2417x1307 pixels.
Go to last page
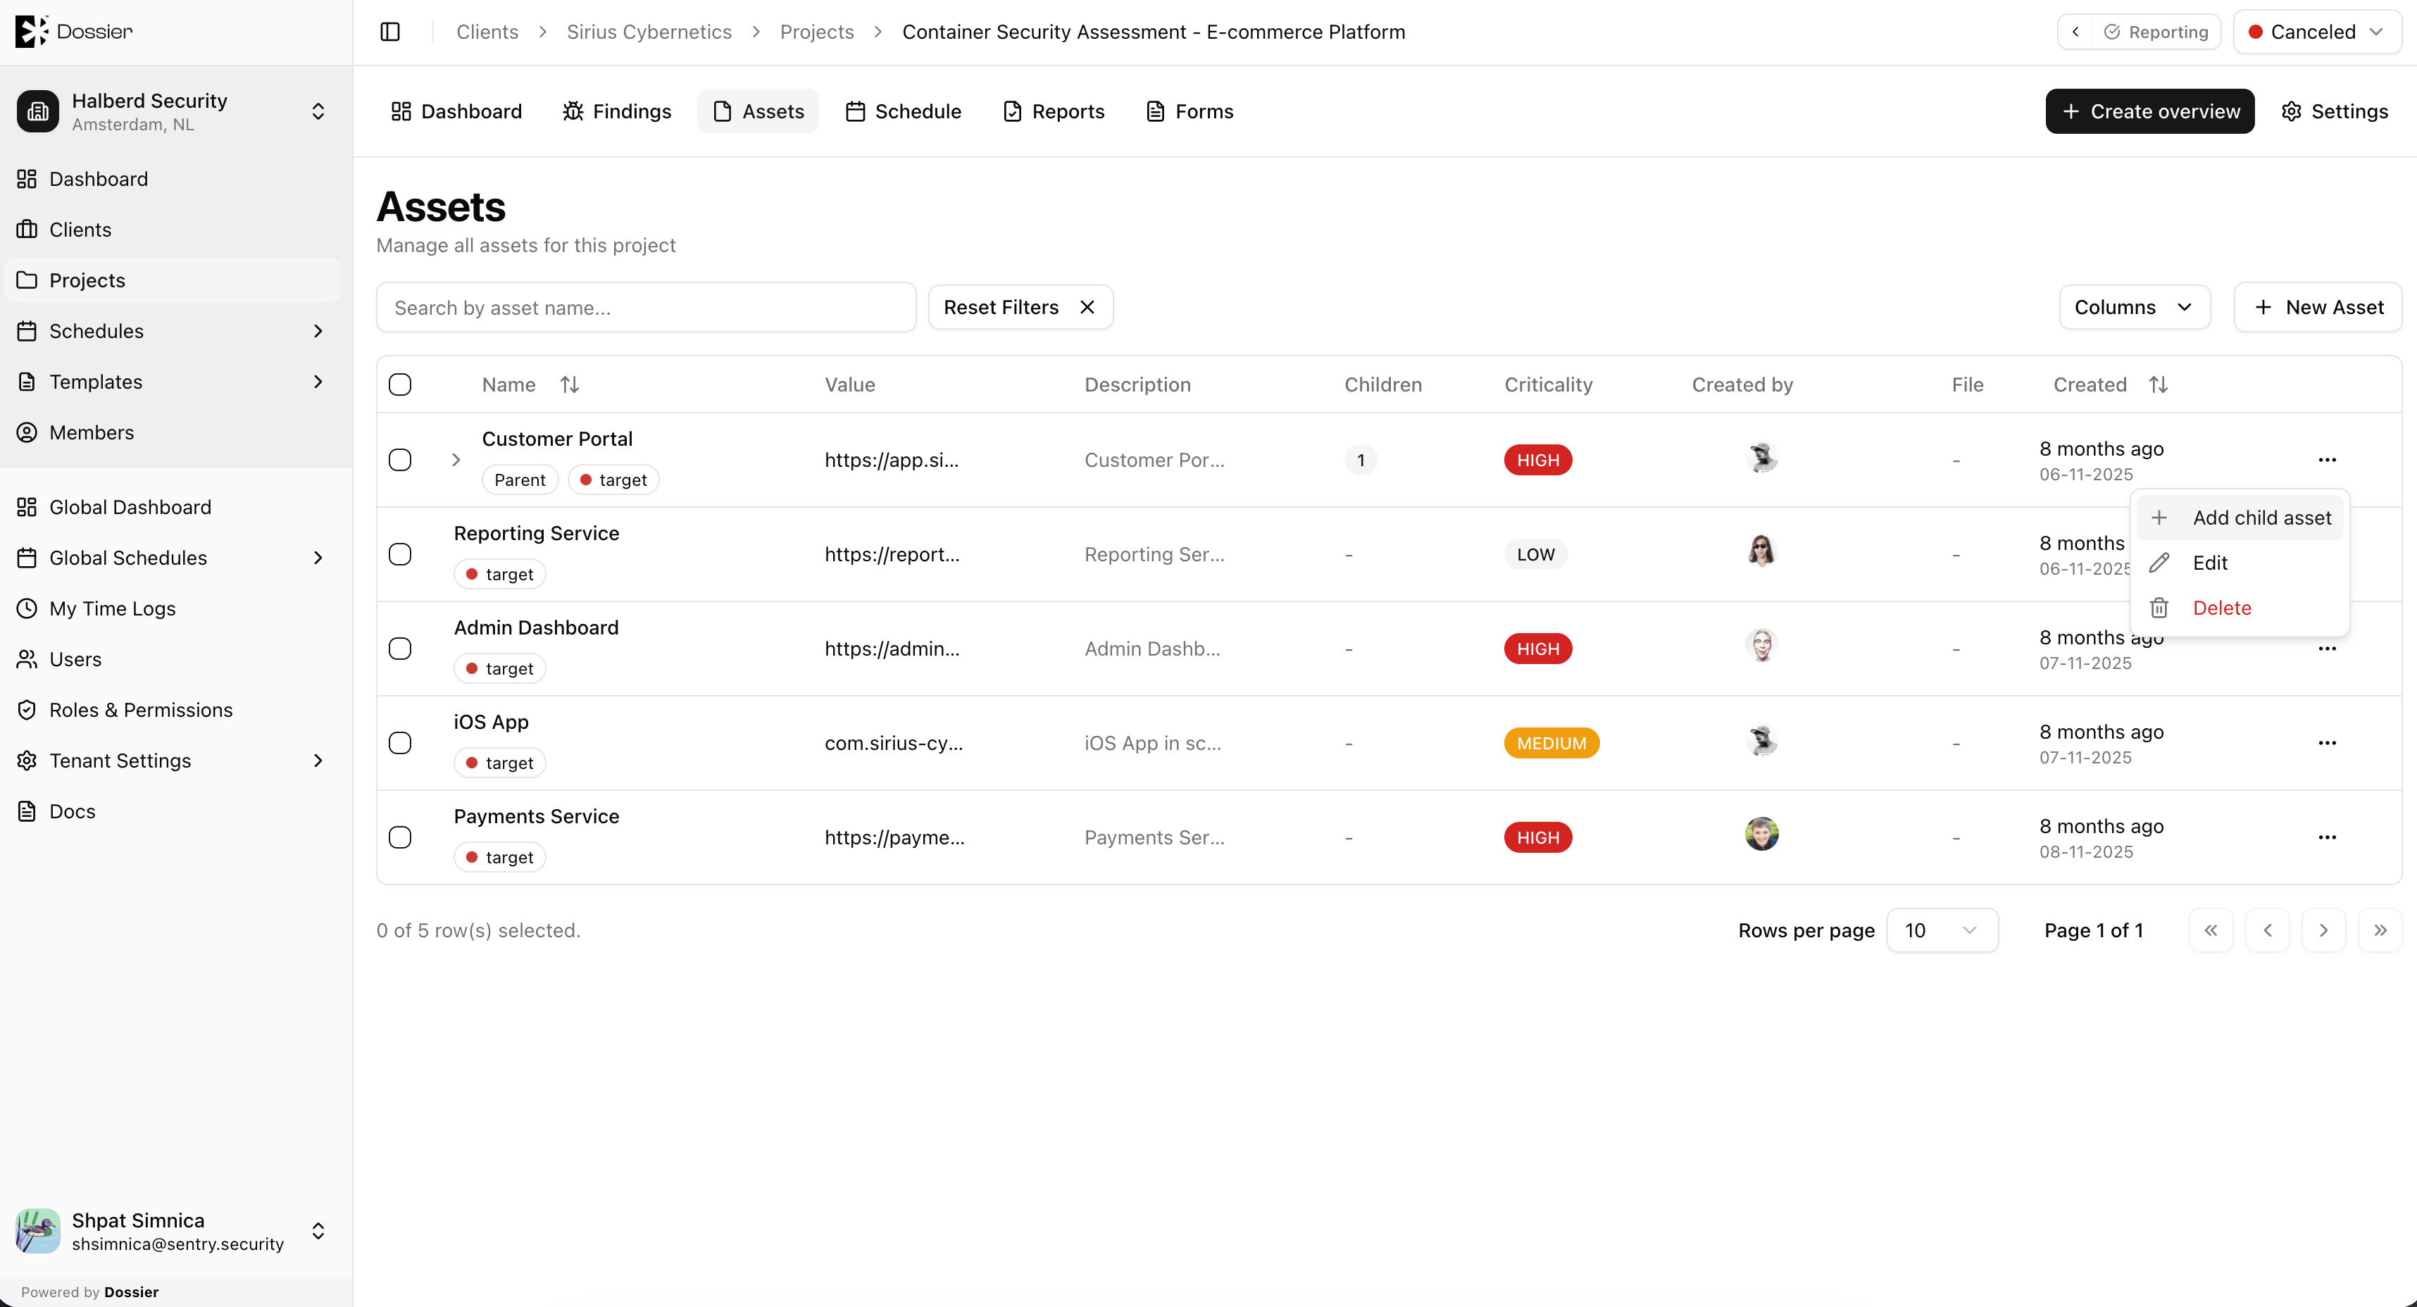coord(2380,931)
